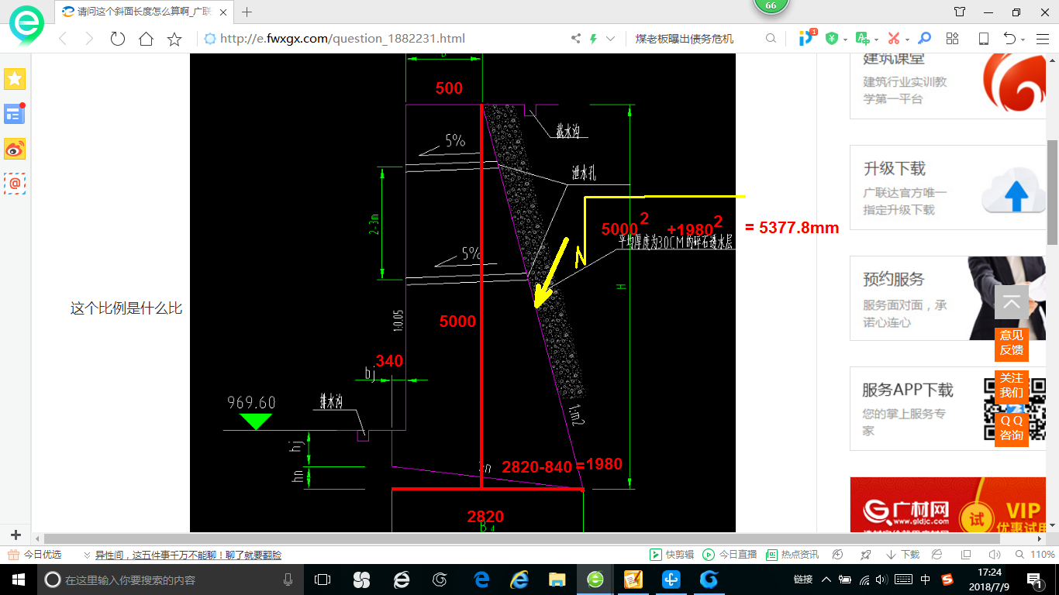Image resolution: width=1059 pixels, height=595 pixels.
Task: Open the 服务APP下载 card
Action: click(948, 409)
